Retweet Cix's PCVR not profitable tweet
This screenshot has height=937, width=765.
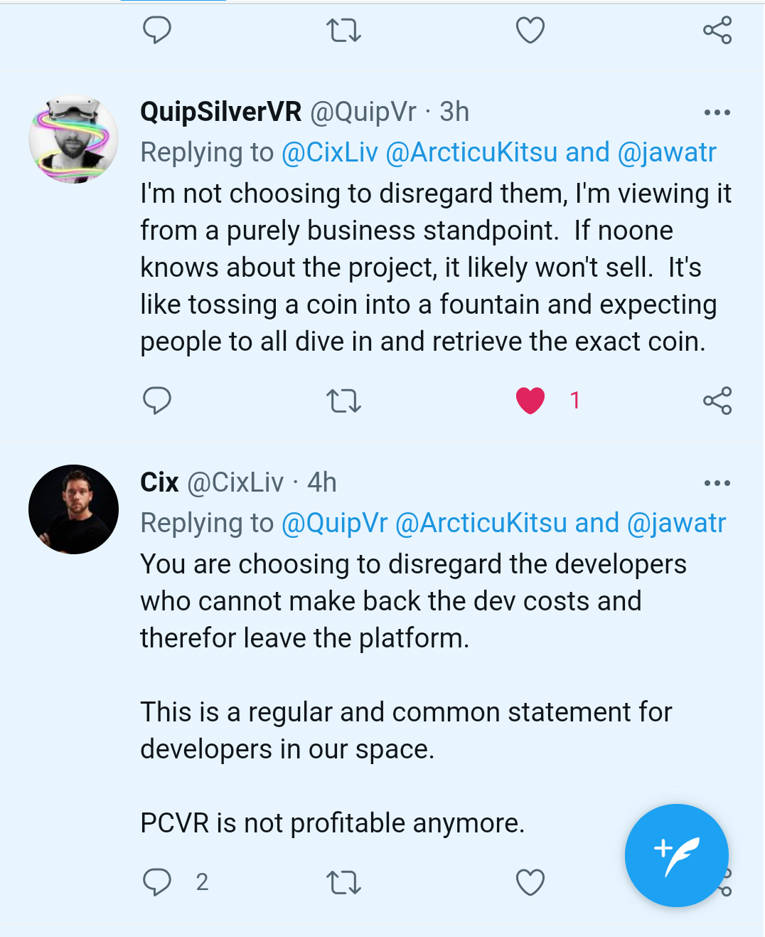coord(343,882)
